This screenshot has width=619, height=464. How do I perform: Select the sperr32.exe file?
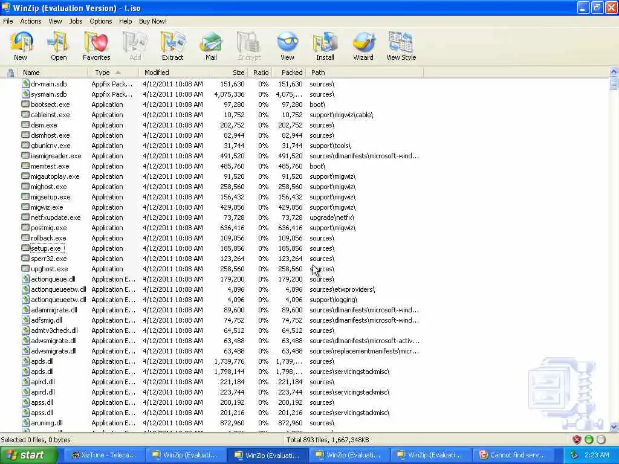tap(48, 259)
